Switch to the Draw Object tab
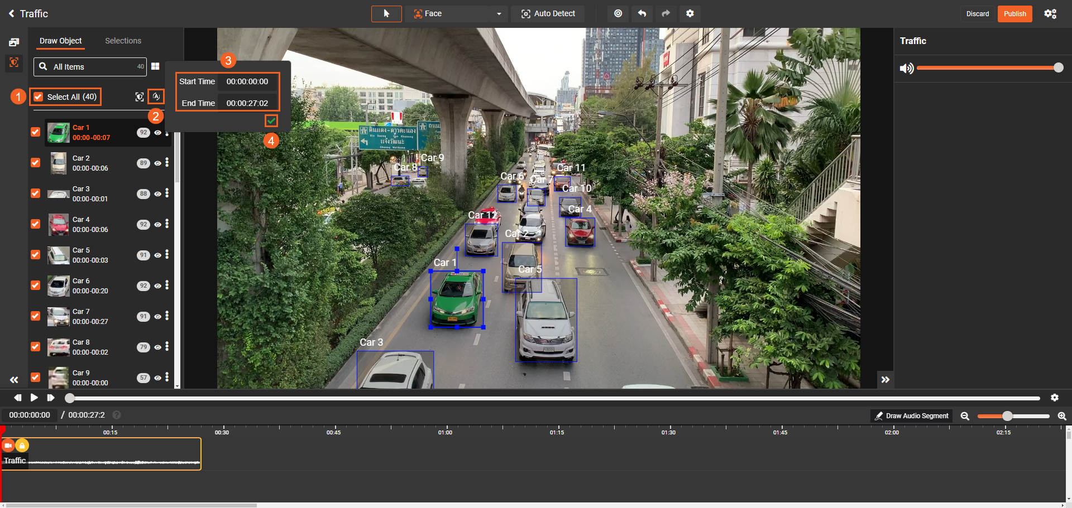Screen dimensions: 1072x508 [x=60, y=41]
